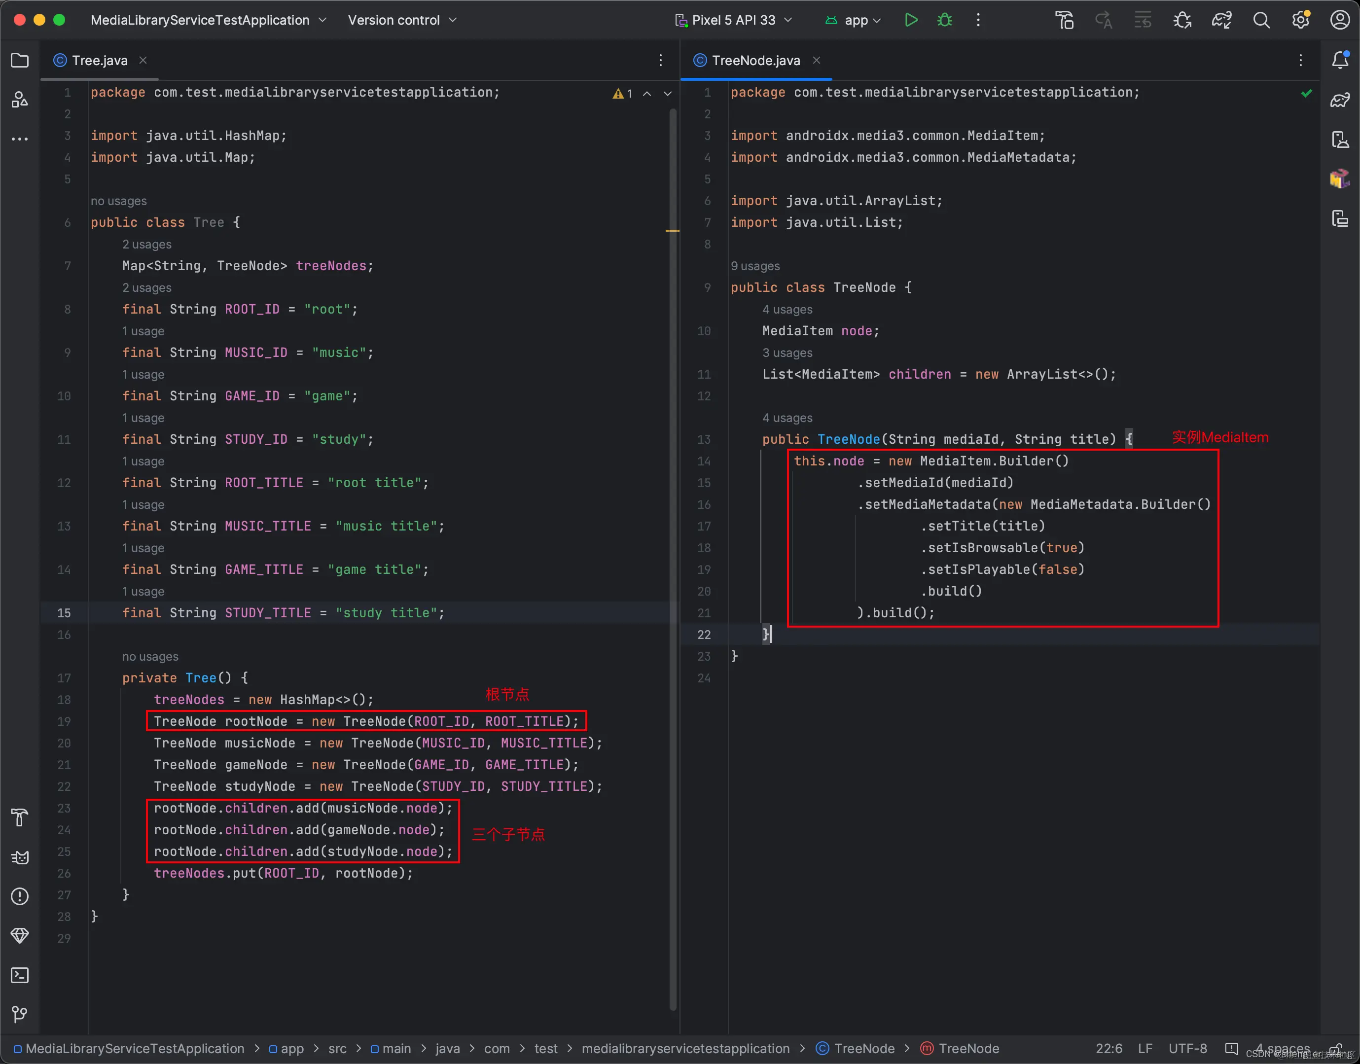Screen dimensions: 1360x1064
Task: Start the Debug app action
Action: pos(944,20)
